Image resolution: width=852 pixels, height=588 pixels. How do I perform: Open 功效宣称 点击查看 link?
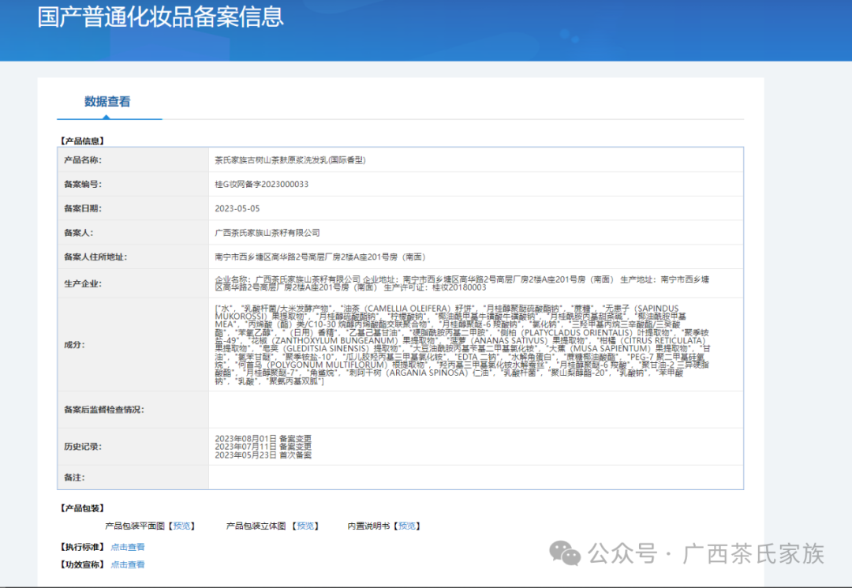[128, 564]
